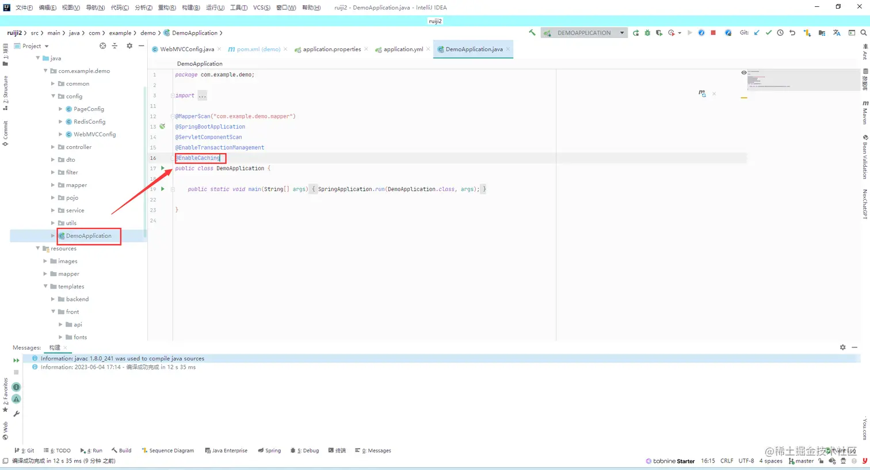Screen dimensions: 870x470
Task: Click the wrench icon in Messages panel
Action: 16,414
